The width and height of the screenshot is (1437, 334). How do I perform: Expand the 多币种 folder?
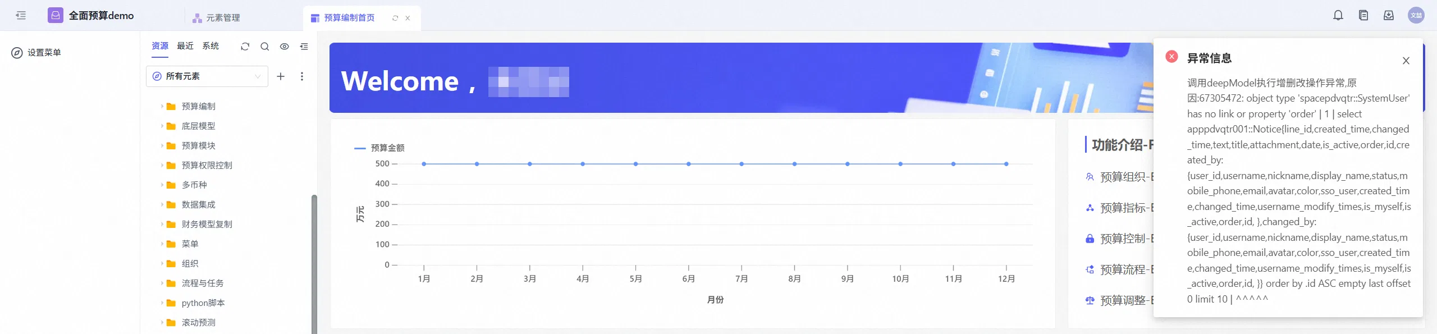click(x=162, y=185)
